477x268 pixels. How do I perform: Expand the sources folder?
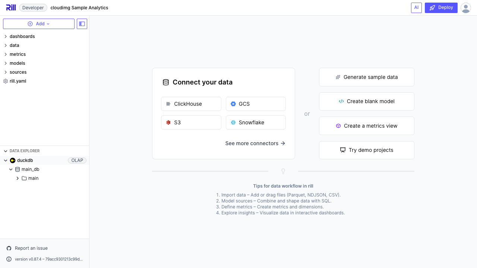6,72
